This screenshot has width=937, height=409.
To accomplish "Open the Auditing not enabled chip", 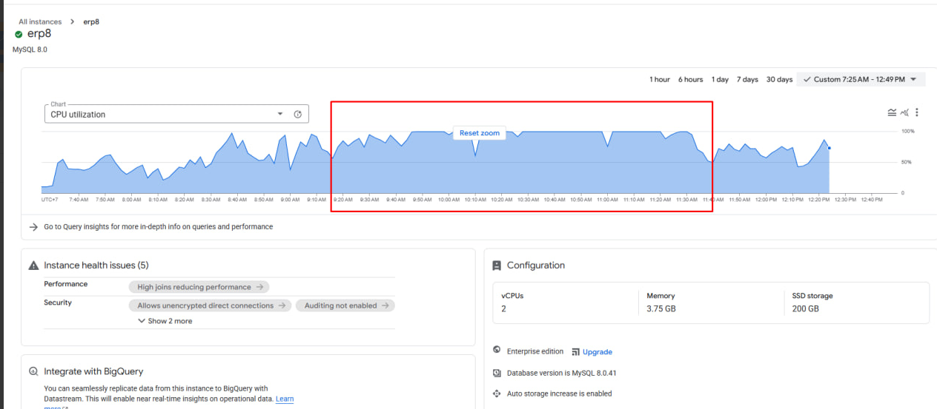I will [x=345, y=305].
